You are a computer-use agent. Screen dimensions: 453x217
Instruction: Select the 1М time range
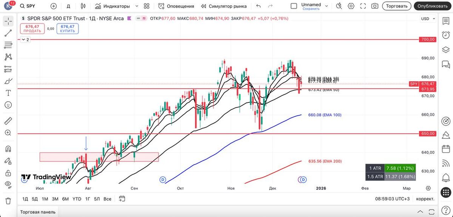[x=45, y=199]
